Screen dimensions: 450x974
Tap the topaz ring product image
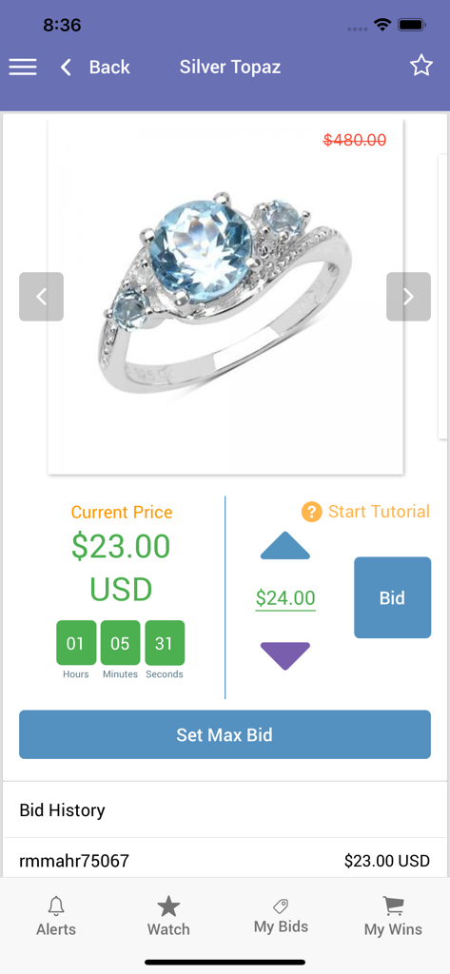click(x=225, y=297)
